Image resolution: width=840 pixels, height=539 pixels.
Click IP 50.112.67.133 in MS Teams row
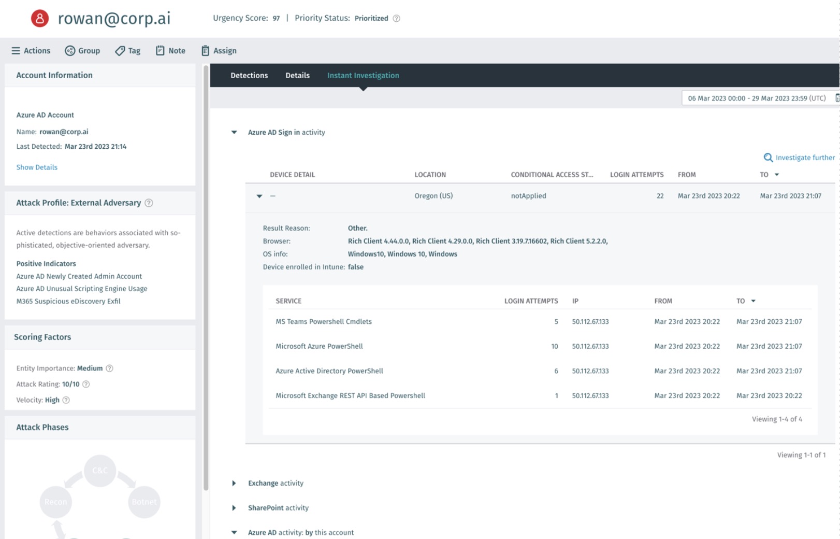(590, 322)
